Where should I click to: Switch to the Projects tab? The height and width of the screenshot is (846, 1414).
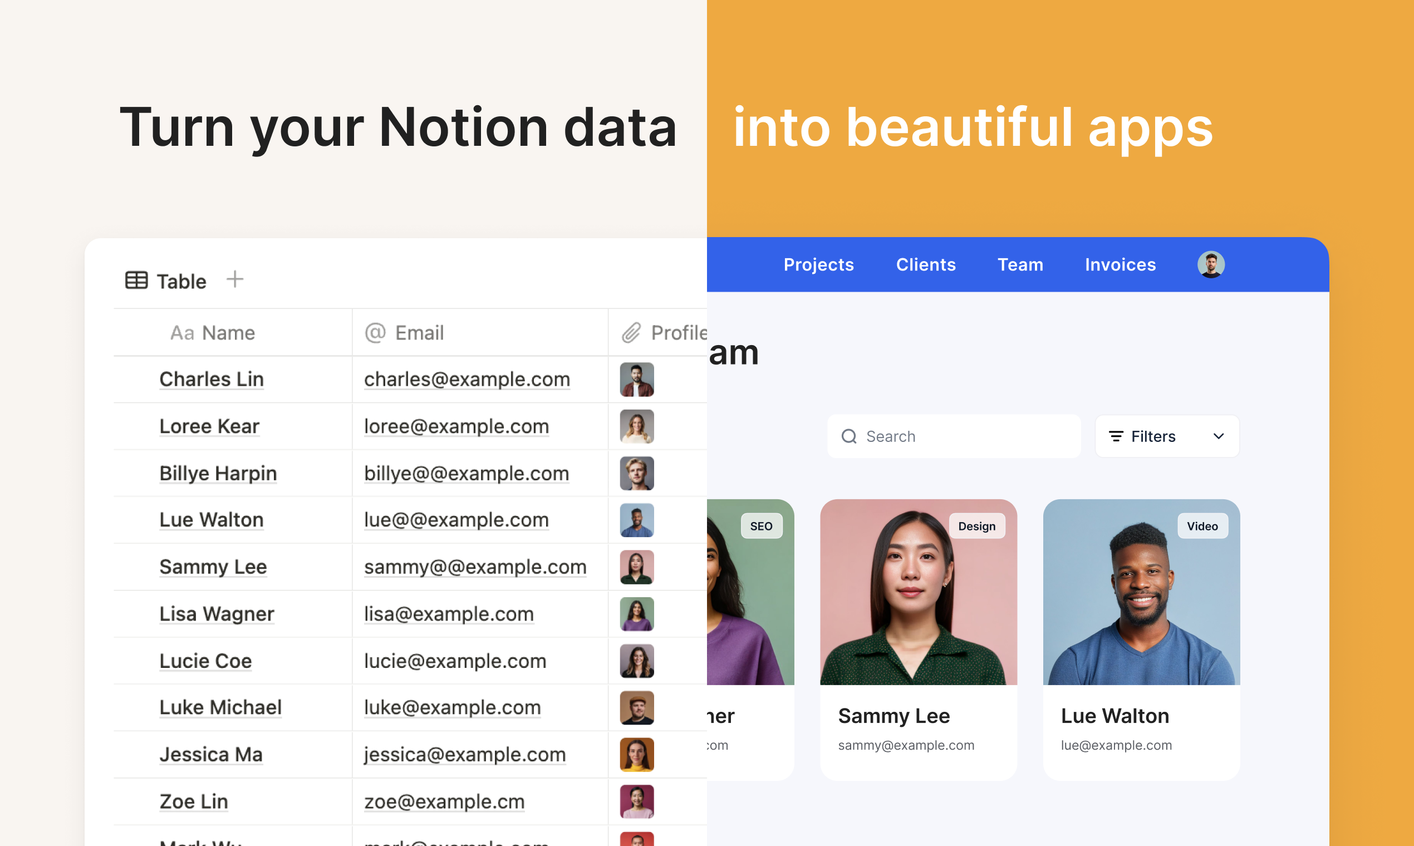(x=819, y=264)
